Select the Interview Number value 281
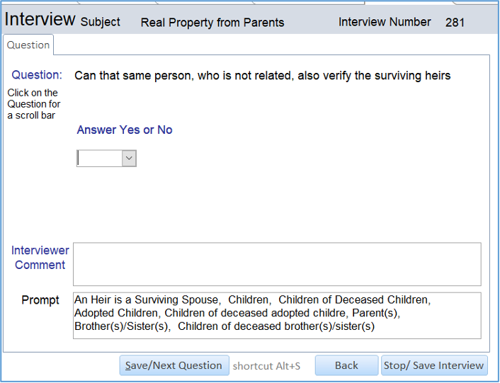500x383 pixels. point(455,22)
